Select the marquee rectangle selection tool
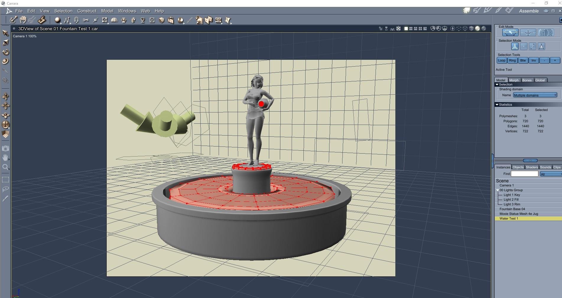 coord(5,180)
